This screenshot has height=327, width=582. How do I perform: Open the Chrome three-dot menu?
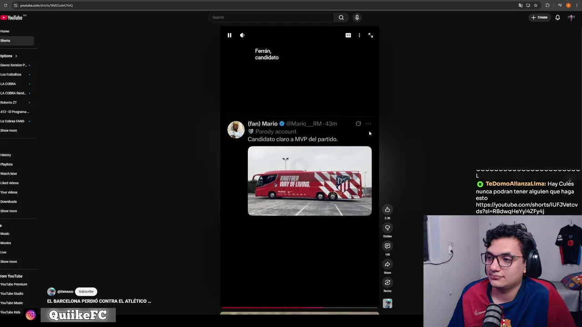click(x=577, y=5)
